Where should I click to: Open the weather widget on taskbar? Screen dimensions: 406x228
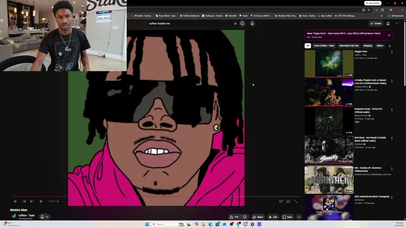pyautogui.click(x=11, y=224)
